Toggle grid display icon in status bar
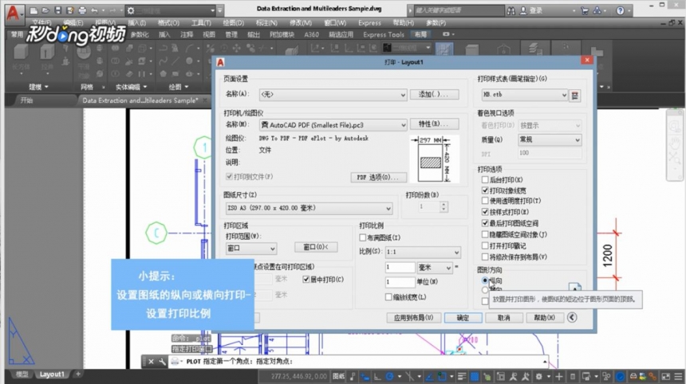Viewport: 686px width, 384px height. [x=475, y=376]
